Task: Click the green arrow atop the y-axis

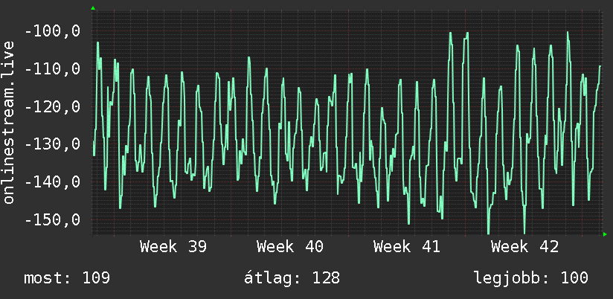Action: [x=93, y=8]
